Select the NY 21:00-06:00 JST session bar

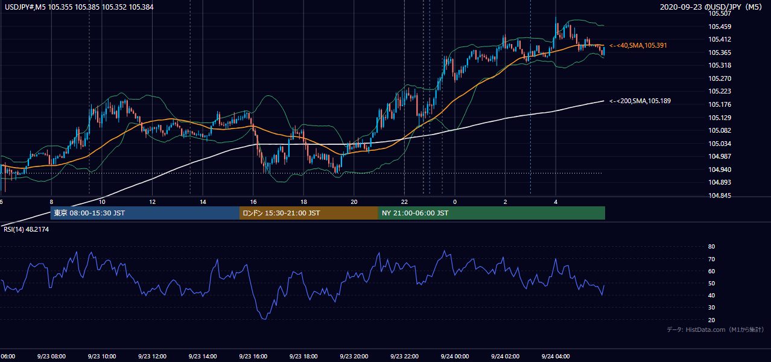tap(492, 213)
